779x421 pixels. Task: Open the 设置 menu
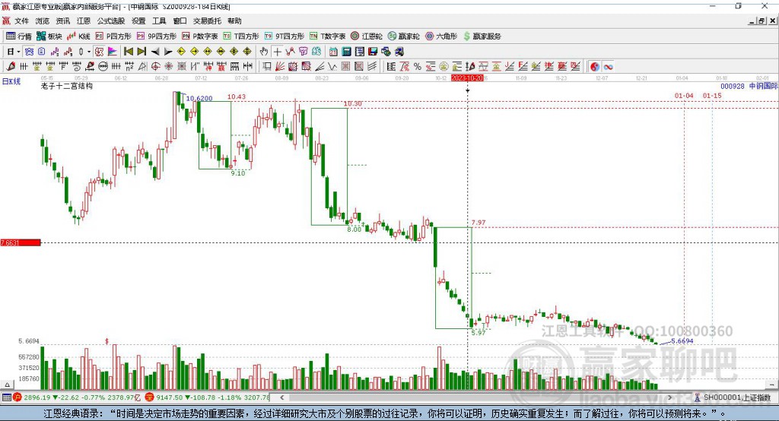point(138,21)
